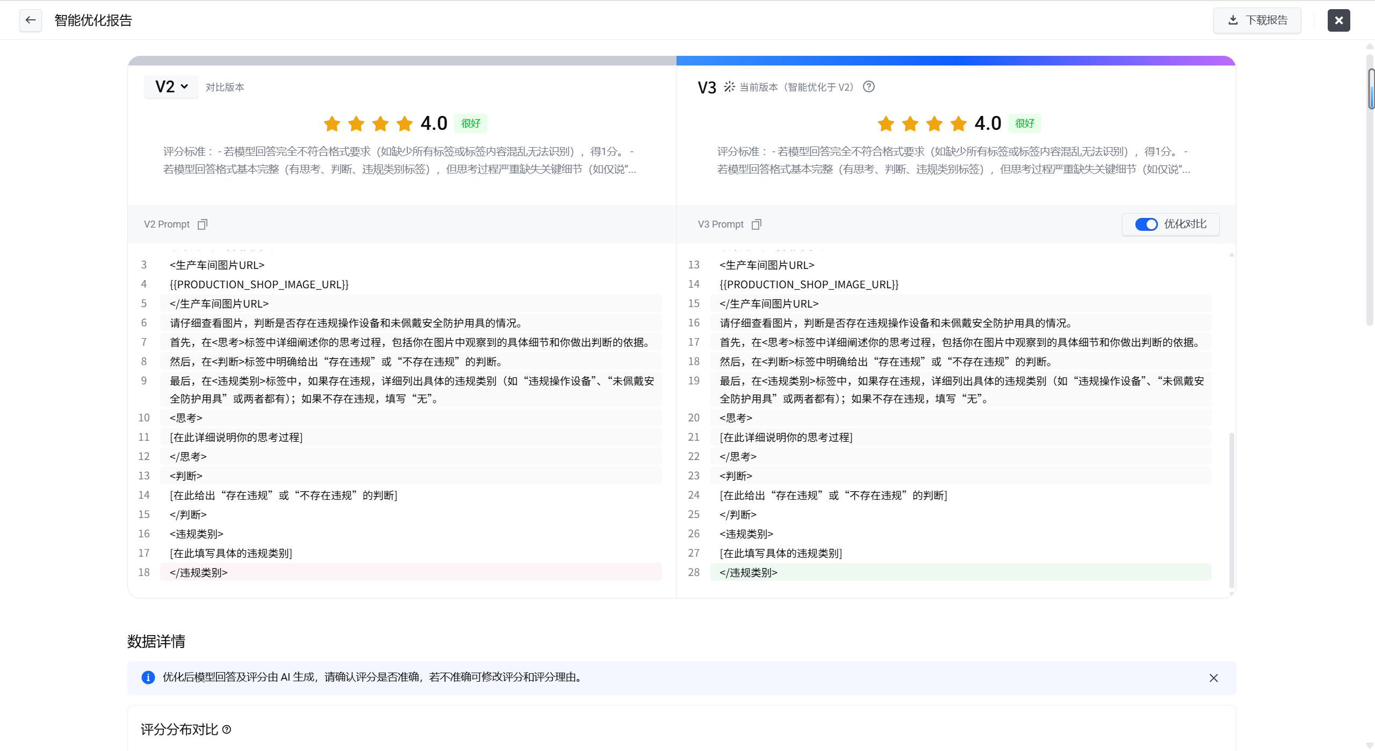
Task: Toggle the optimization comparison switch
Action: (1146, 224)
